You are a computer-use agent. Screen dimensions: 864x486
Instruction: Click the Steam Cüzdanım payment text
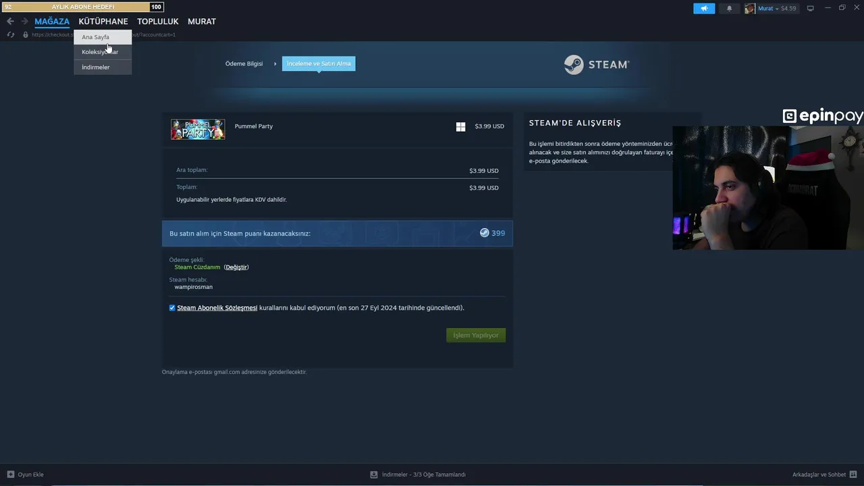(x=197, y=267)
